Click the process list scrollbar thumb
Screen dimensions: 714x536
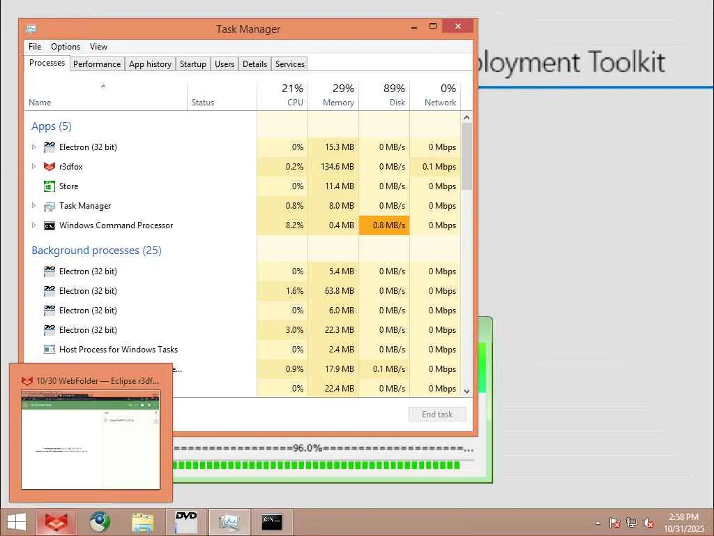click(x=466, y=156)
